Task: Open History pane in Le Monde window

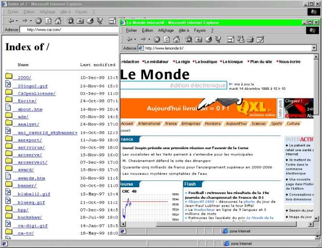Action: (x=208, y=39)
